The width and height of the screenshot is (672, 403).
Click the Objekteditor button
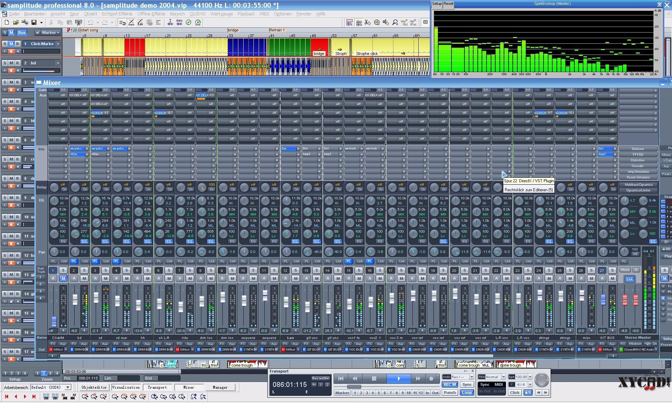point(94,388)
